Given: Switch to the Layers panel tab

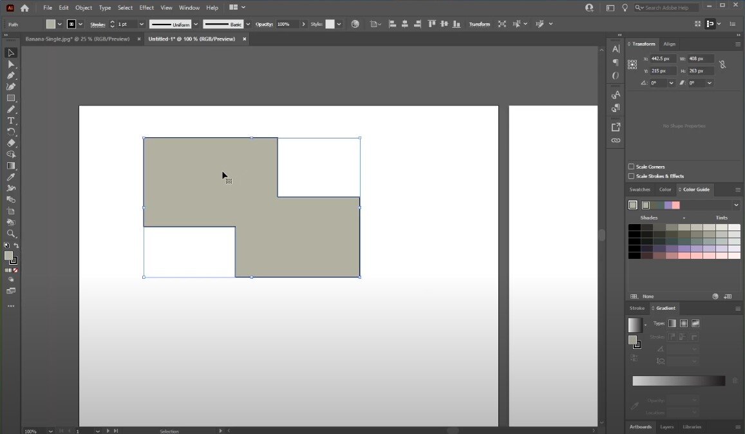Looking at the screenshot, I should coord(667,427).
